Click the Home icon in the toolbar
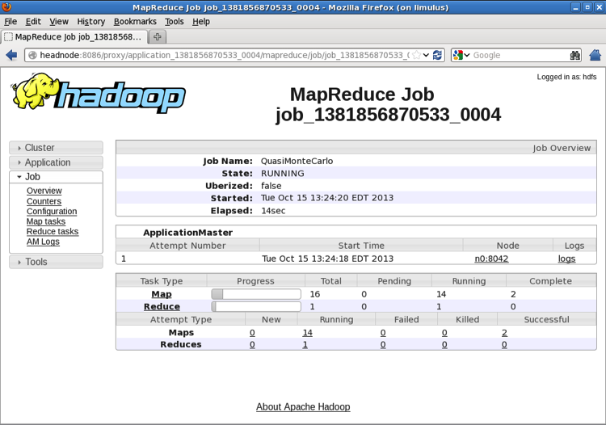Image resolution: width=606 pixels, height=425 pixels. pyautogui.click(x=595, y=55)
